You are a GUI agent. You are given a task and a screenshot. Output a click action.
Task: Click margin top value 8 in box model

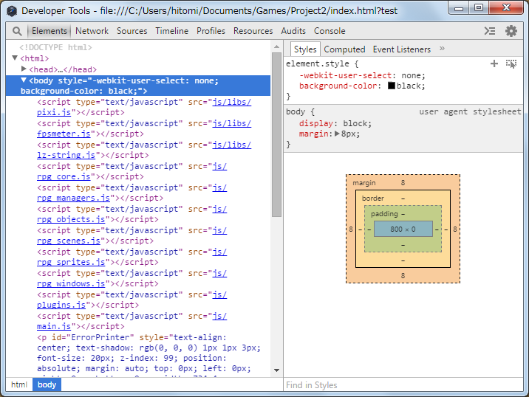pos(403,183)
